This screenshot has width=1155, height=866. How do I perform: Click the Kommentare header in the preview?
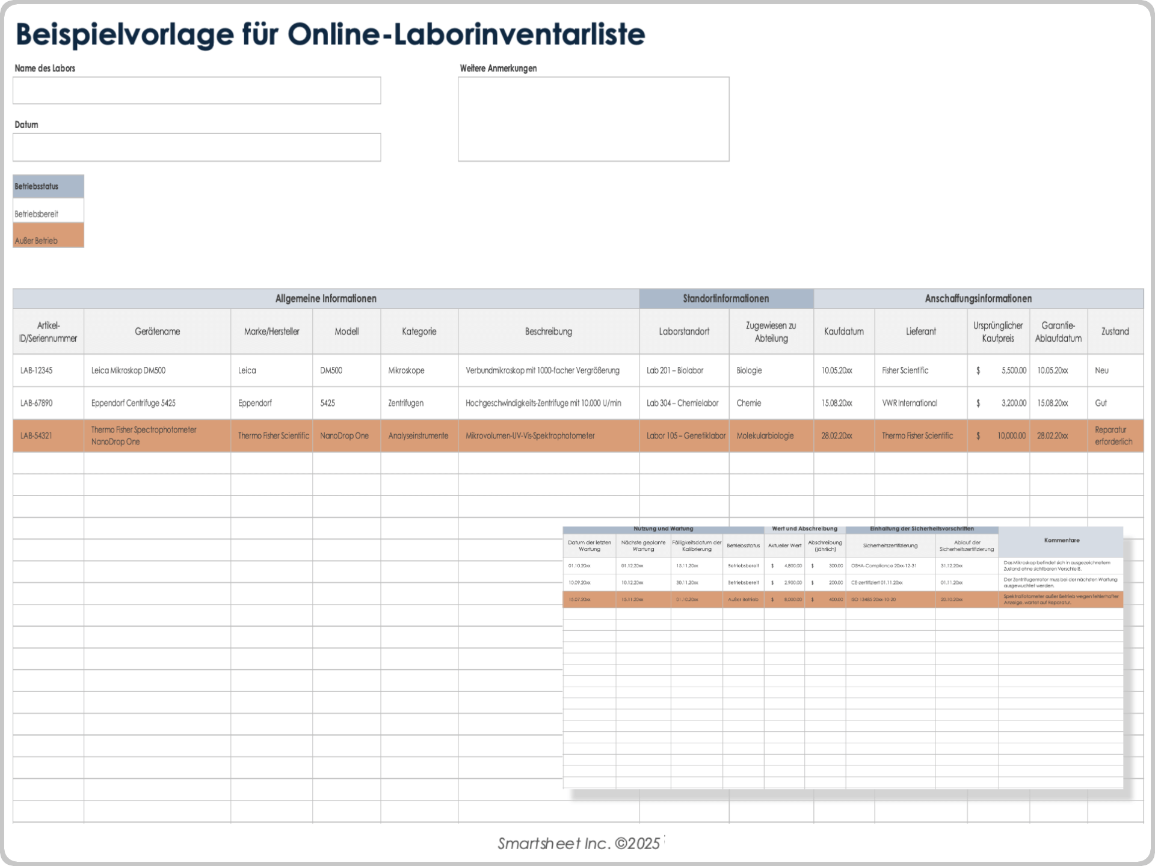[x=1061, y=541]
